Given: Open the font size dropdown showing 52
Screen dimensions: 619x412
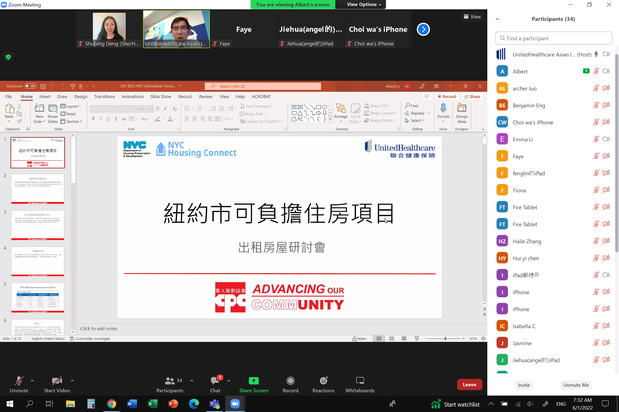Looking at the screenshot, I should (x=152, y=109).
